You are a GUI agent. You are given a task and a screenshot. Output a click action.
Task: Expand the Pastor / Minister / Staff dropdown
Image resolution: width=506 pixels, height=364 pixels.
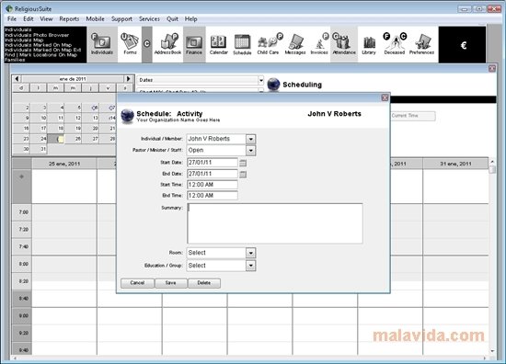pos(251,151)
